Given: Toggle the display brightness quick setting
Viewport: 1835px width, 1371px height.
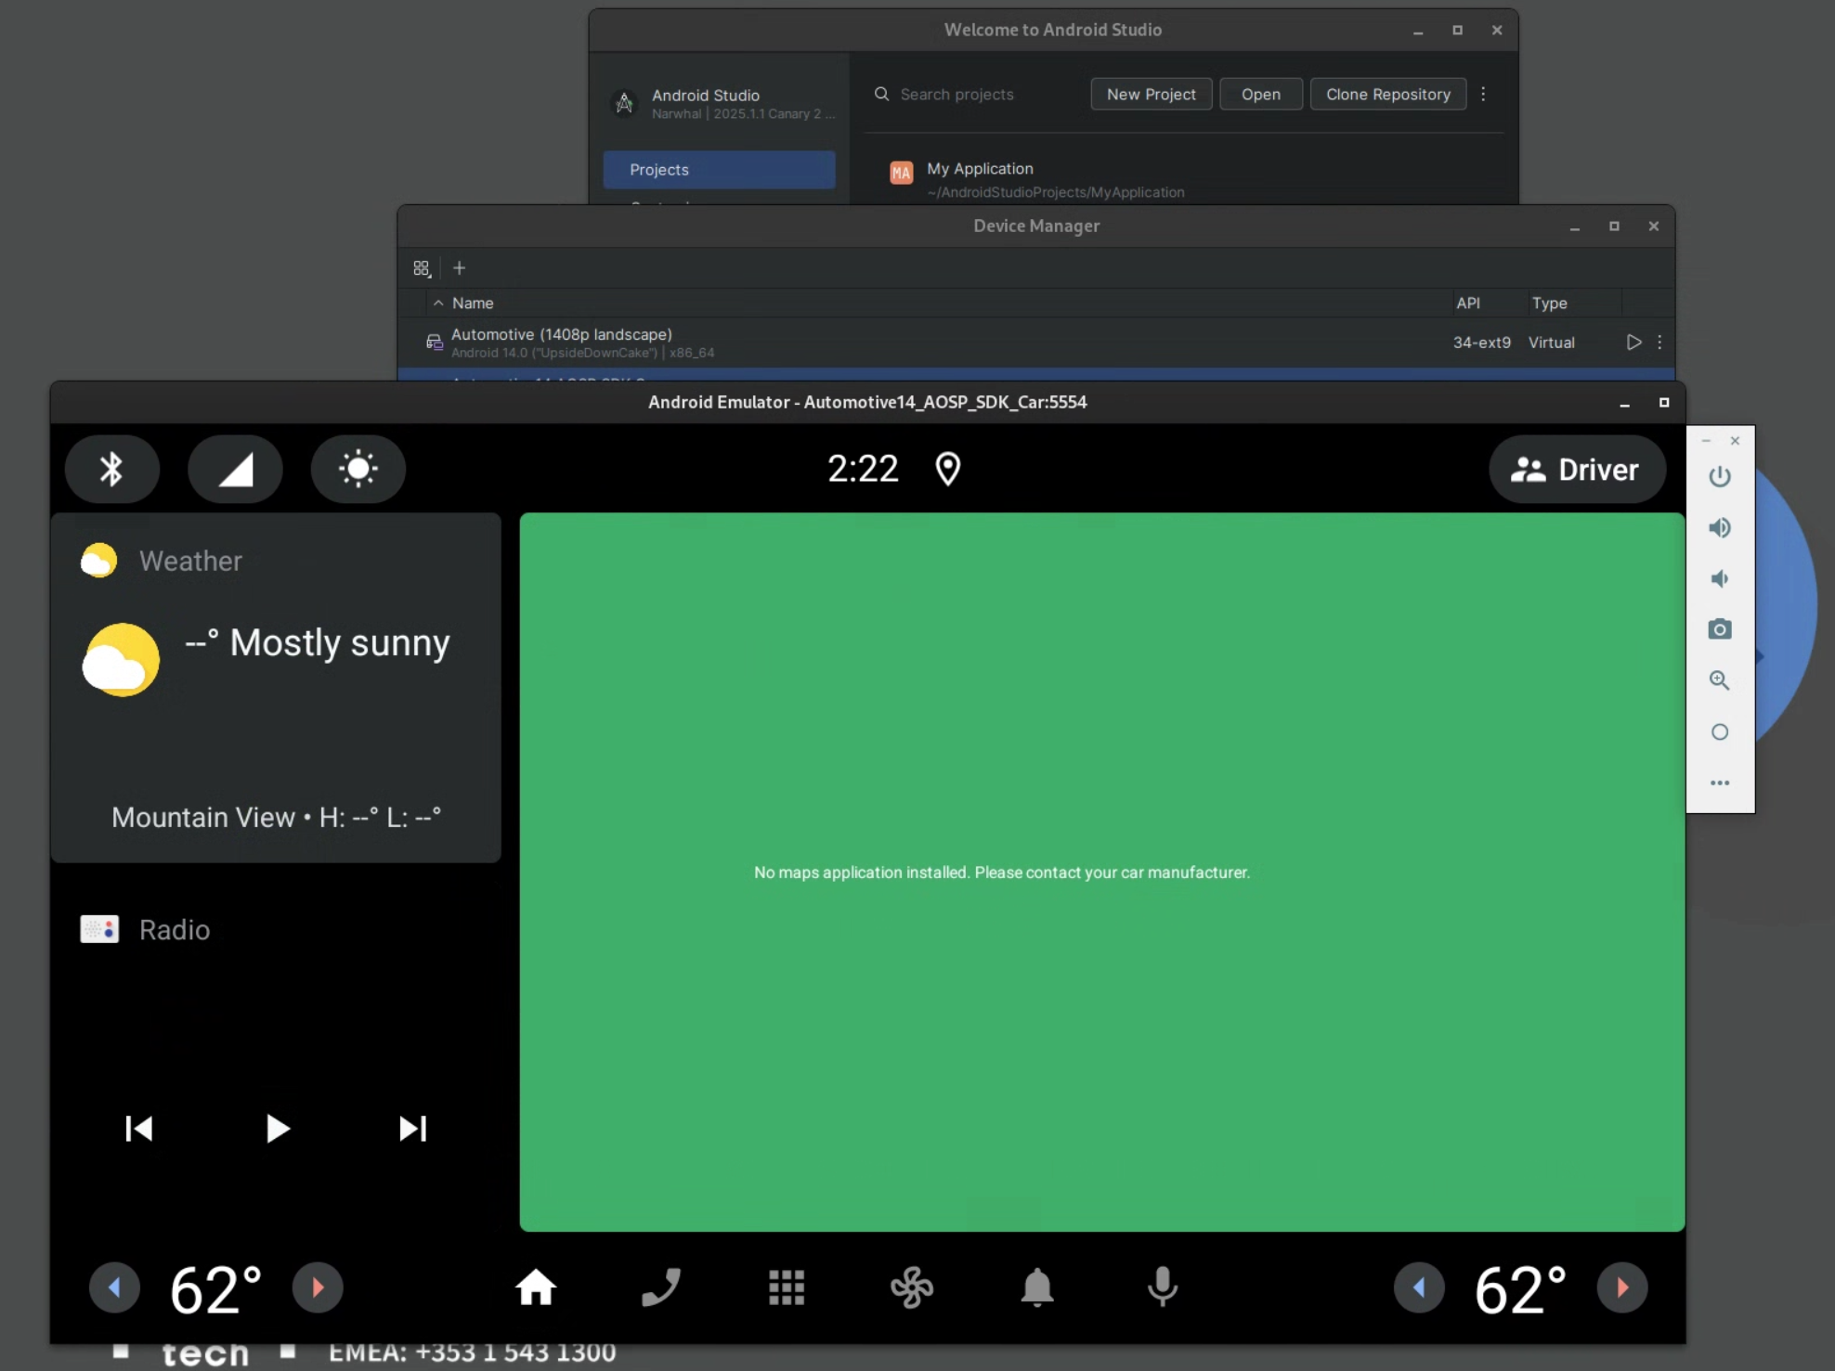Looking at the screenshot, I should coord(358,469).
